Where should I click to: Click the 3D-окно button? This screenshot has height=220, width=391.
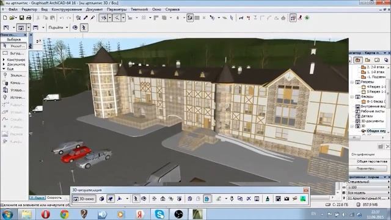[x=84, y=199]
